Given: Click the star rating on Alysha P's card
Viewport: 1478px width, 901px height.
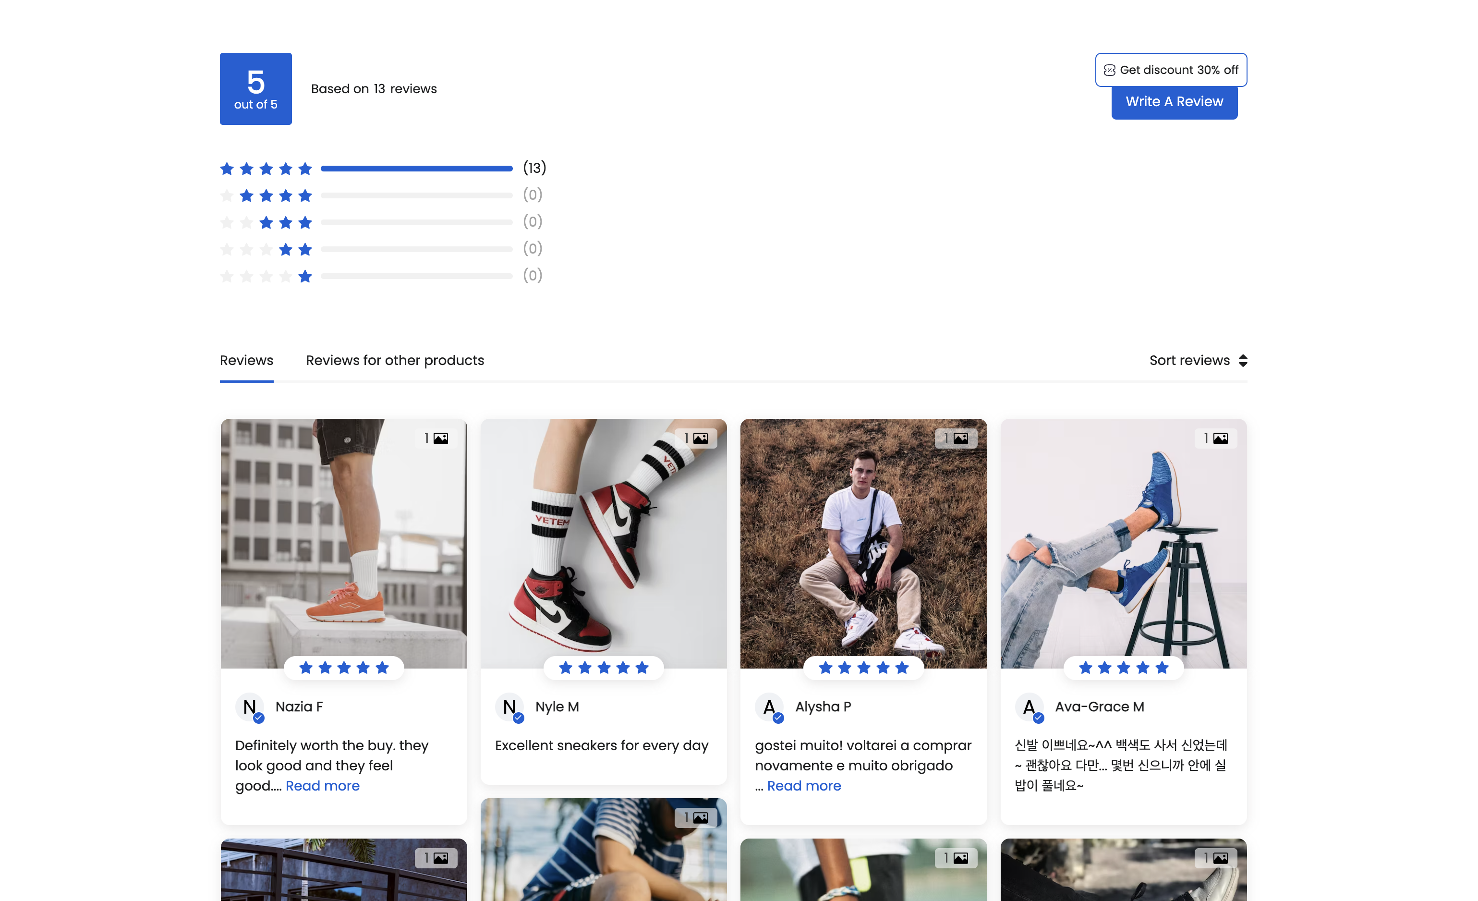Looking at the screenshot, I should (x=863, y=668).
